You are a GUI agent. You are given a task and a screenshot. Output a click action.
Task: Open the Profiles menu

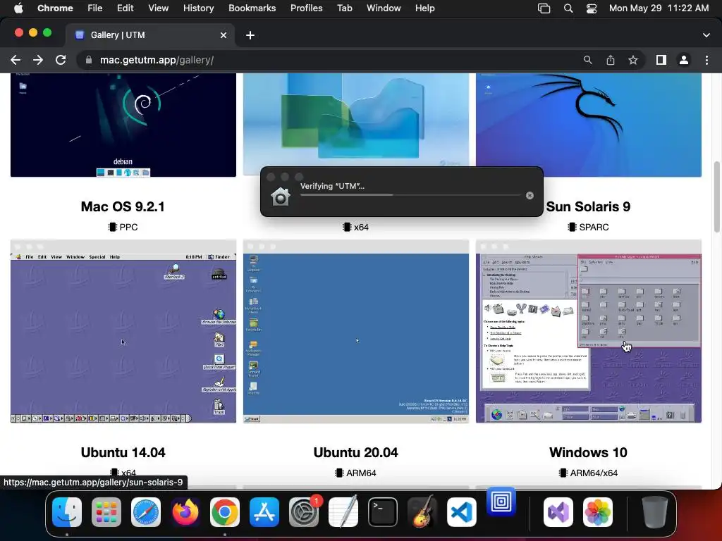[x=307, y=8]
